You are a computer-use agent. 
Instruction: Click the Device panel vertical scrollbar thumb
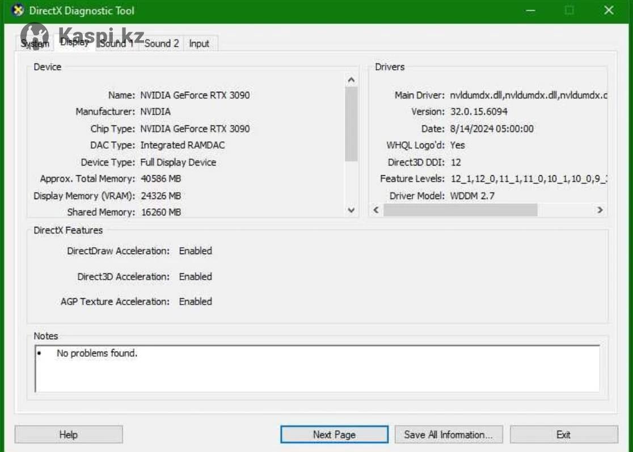click(351, 124)
